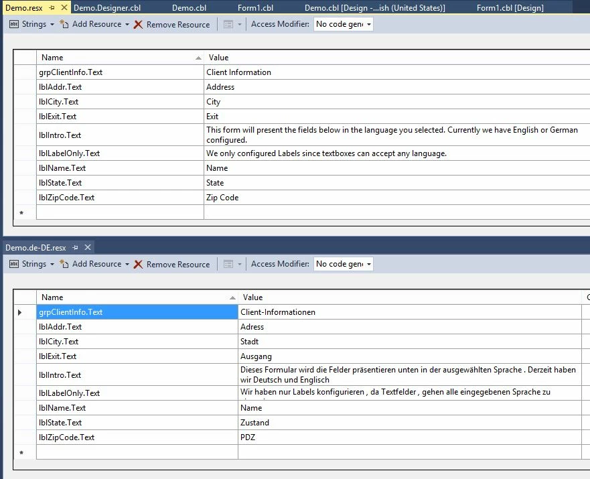Select the 'Ausgang' value cell

(410, 356)
